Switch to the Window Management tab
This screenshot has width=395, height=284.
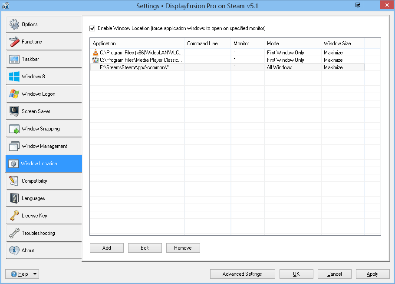44,146
